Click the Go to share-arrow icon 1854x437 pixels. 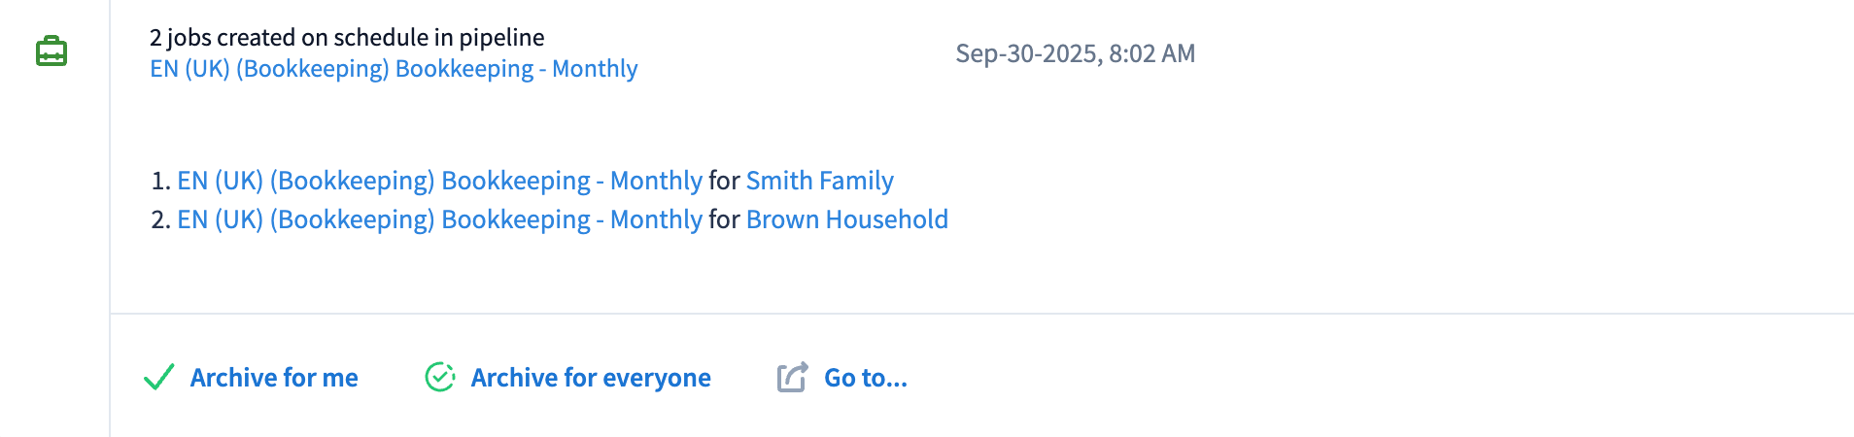[792, 377]
